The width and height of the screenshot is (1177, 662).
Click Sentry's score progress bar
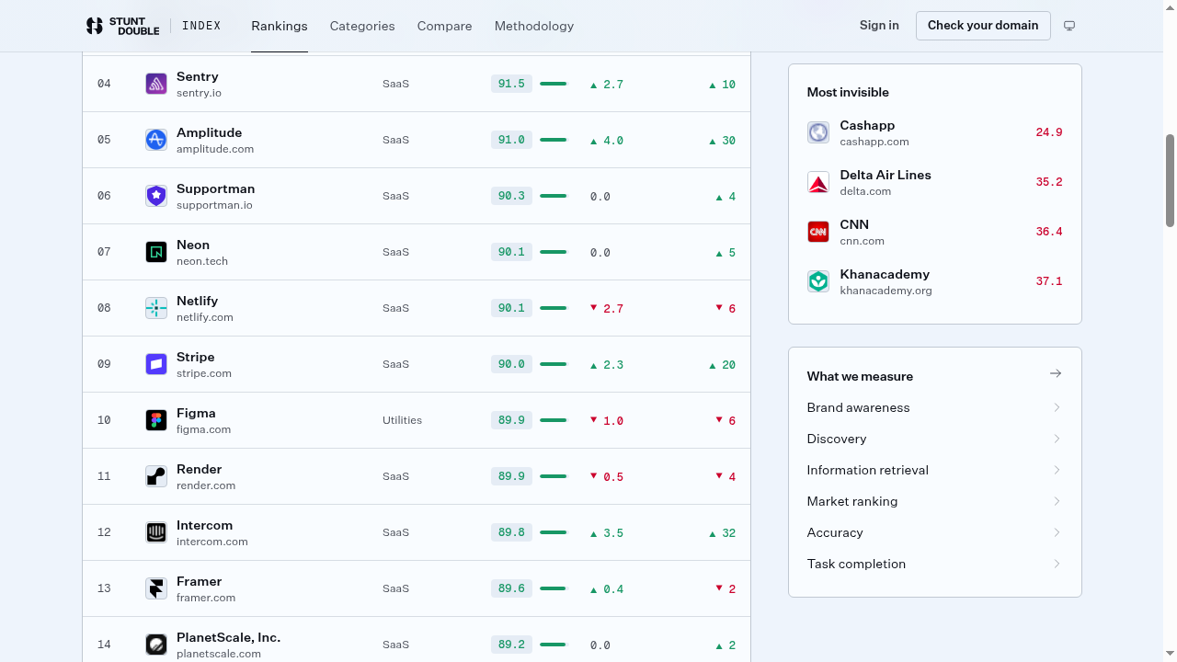click(x=554, y=84)
